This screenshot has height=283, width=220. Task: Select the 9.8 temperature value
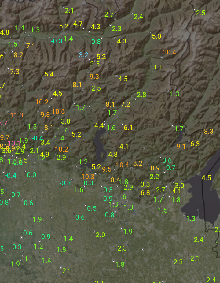45,114
